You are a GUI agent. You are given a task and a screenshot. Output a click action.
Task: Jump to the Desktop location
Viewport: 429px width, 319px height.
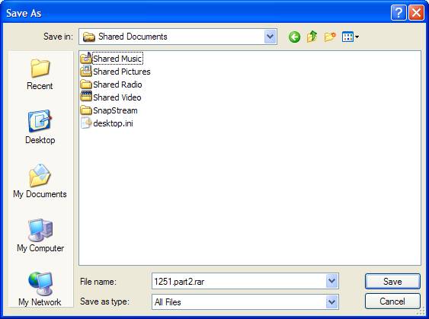click(x=40, y=127)
